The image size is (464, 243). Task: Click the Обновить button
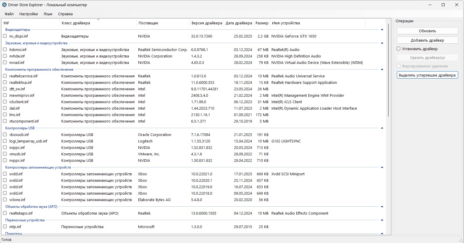[x=427, y=31]
